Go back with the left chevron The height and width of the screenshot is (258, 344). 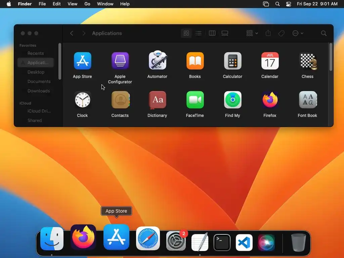click(x=72, y=33)
